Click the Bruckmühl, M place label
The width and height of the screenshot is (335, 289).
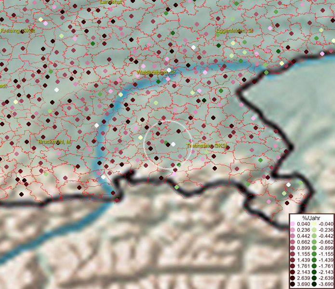tap(54, 142)
